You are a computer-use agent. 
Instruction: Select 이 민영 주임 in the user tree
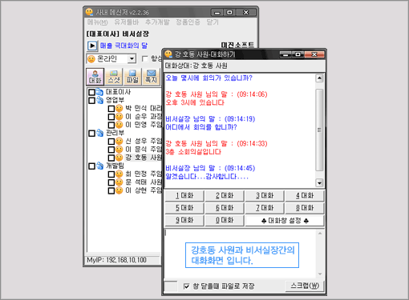(x=144, y=125)
